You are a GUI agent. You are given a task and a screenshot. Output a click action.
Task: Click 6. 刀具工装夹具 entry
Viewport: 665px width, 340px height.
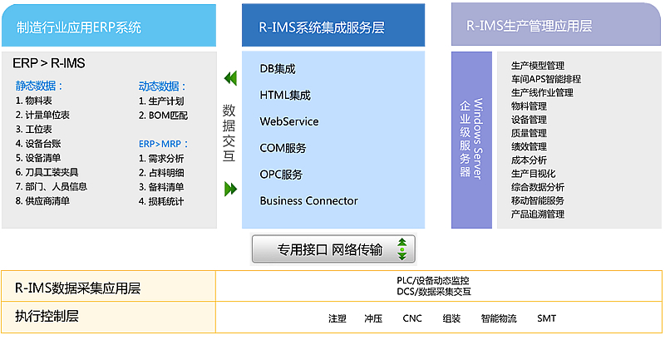47,172
